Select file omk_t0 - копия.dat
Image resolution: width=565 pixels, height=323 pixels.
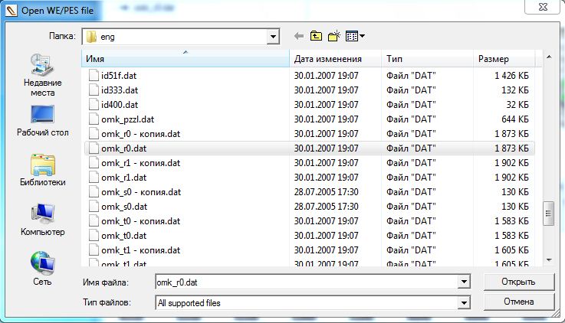(140, 221)
